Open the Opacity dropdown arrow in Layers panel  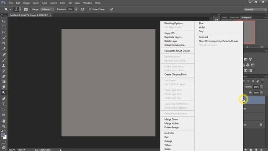click(261, 87)
